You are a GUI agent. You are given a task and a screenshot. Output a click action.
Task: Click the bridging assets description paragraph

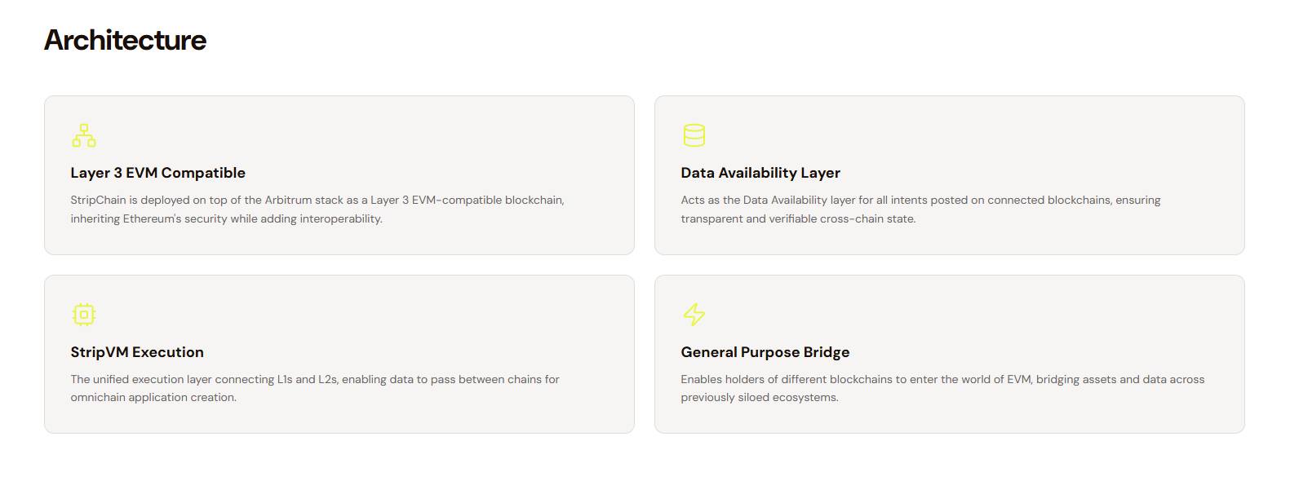click(942, 388)
